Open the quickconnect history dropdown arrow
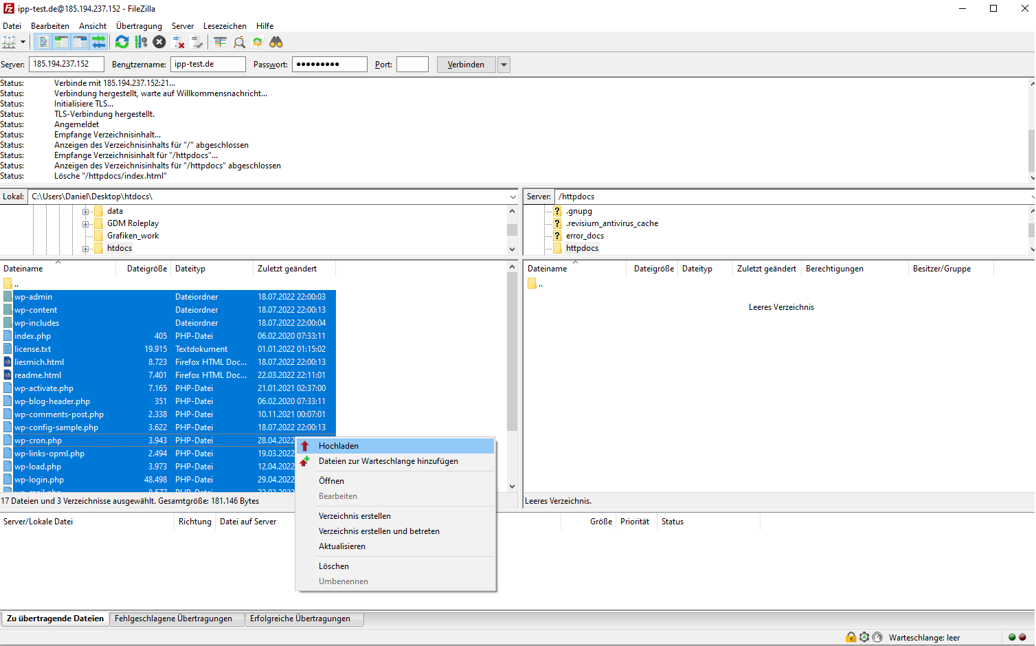 [504, 65]
